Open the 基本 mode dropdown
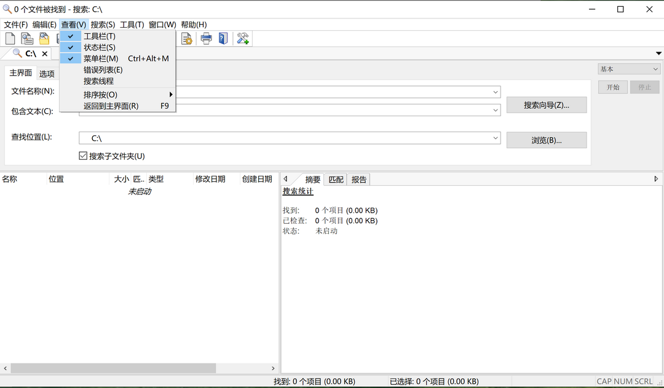 point(656,68)
